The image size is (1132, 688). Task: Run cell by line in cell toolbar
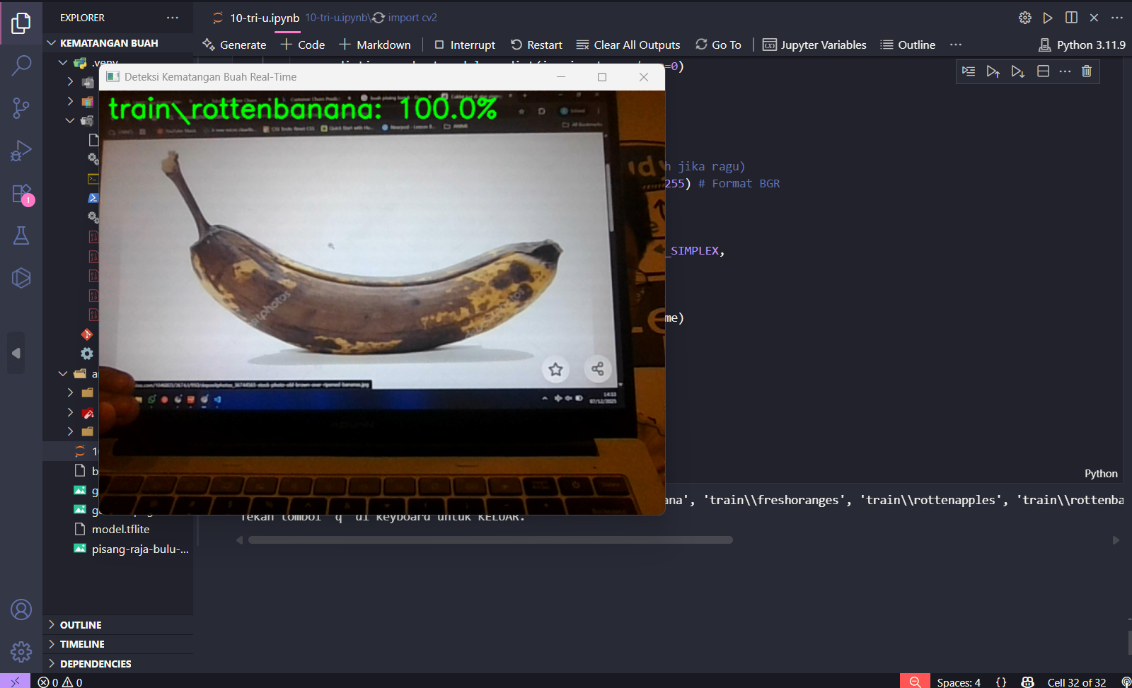(x=969, y=71)
